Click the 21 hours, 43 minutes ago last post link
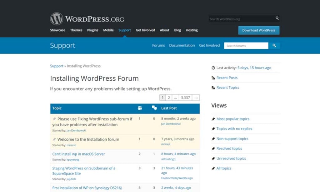This screenshot has width=320, height=192. [177, 170]
